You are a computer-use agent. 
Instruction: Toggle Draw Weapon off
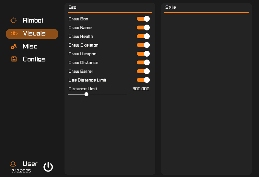143,54
